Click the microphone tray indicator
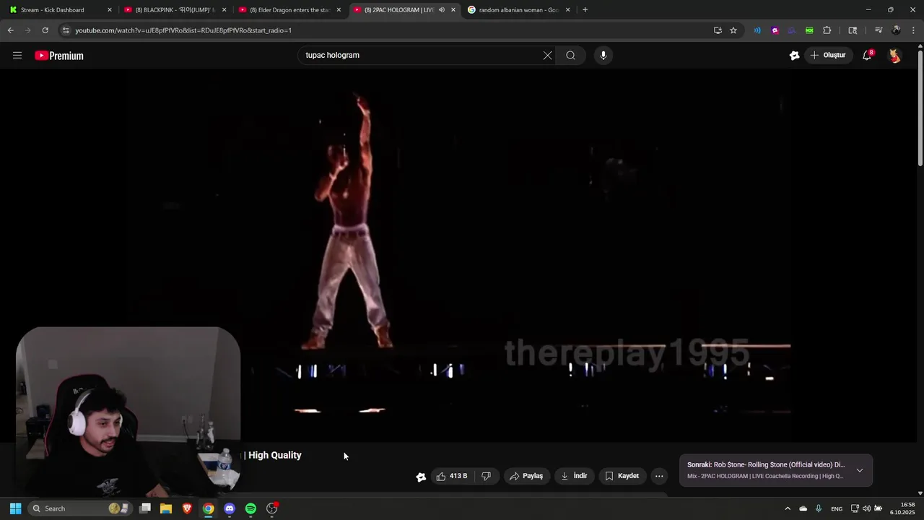The image size is (924, 520). [x=818, y=508]
